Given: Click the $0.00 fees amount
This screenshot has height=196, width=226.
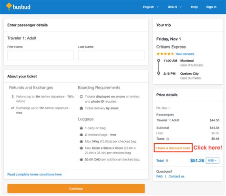Looking at the screenshot, I should coord(215,133).
